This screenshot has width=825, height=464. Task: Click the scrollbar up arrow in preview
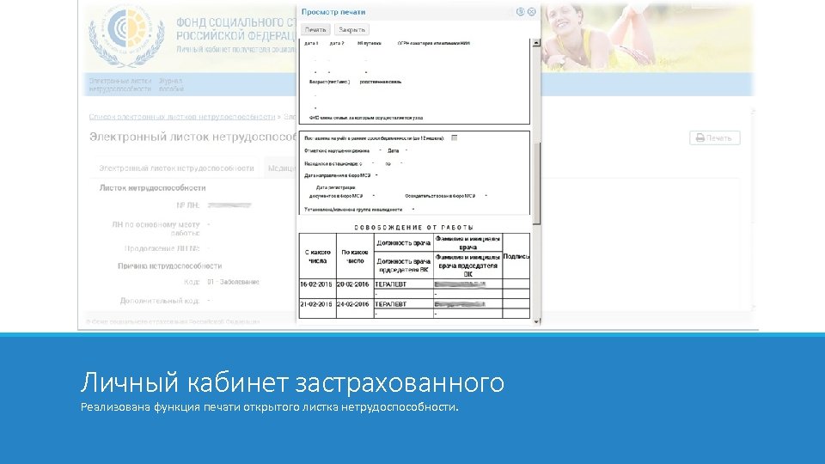coord(536,43)
